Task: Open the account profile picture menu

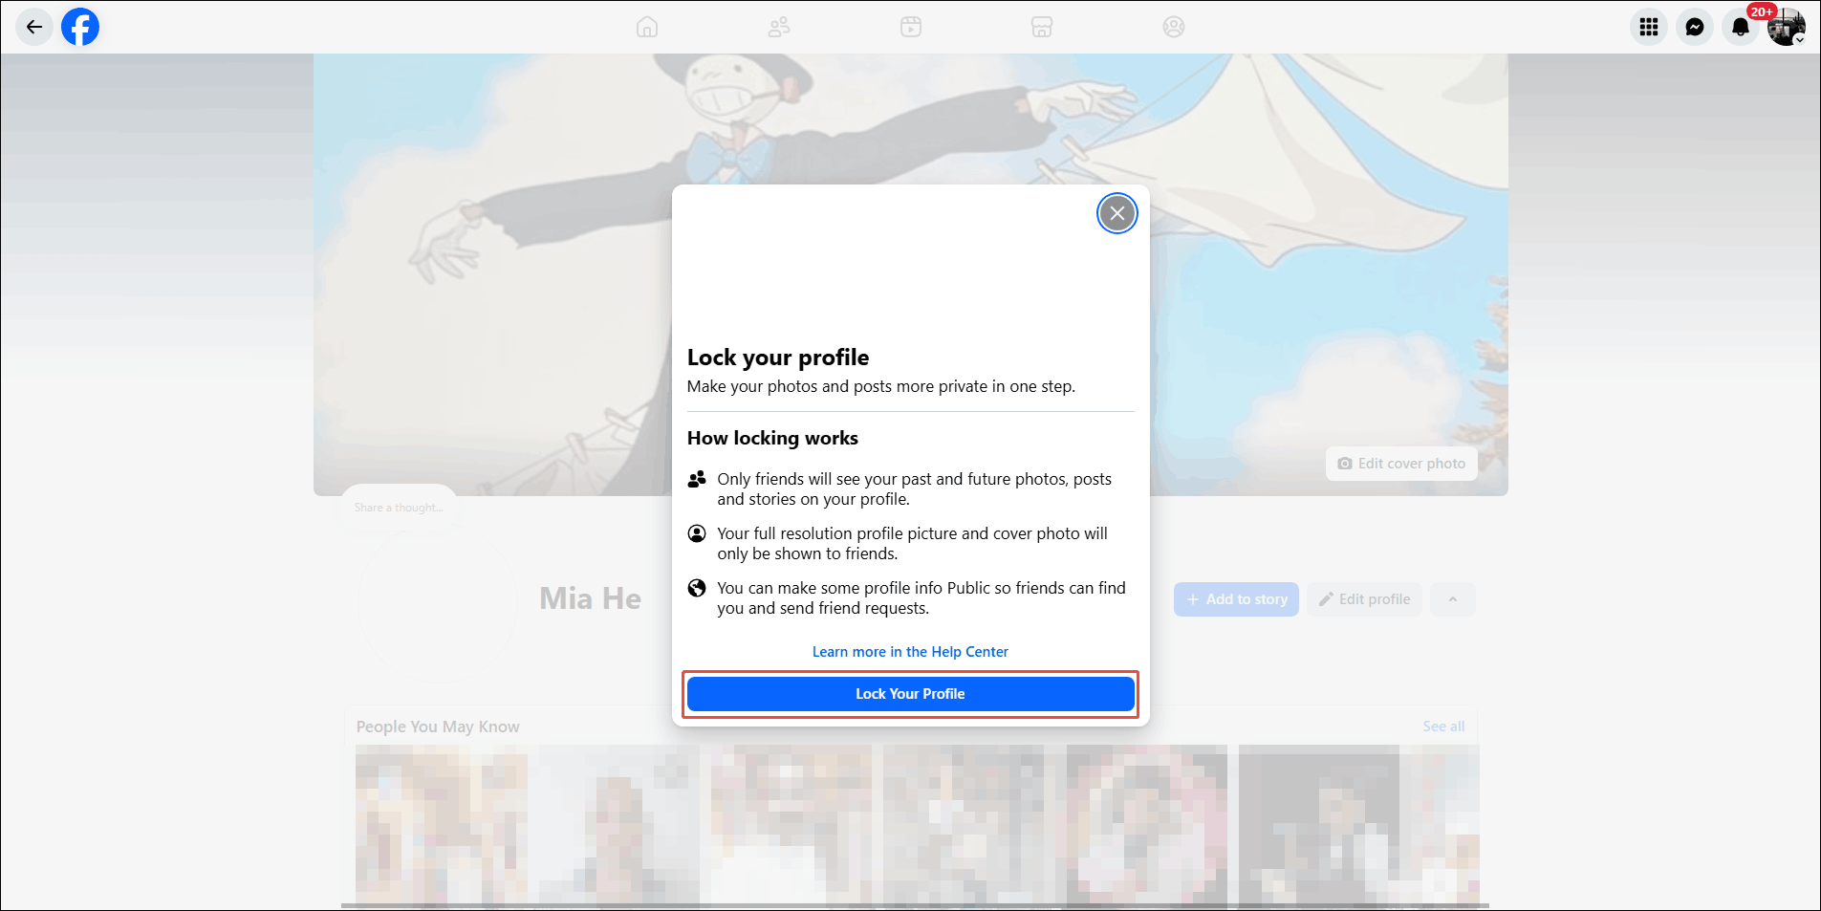Action: click(1787, 27)
